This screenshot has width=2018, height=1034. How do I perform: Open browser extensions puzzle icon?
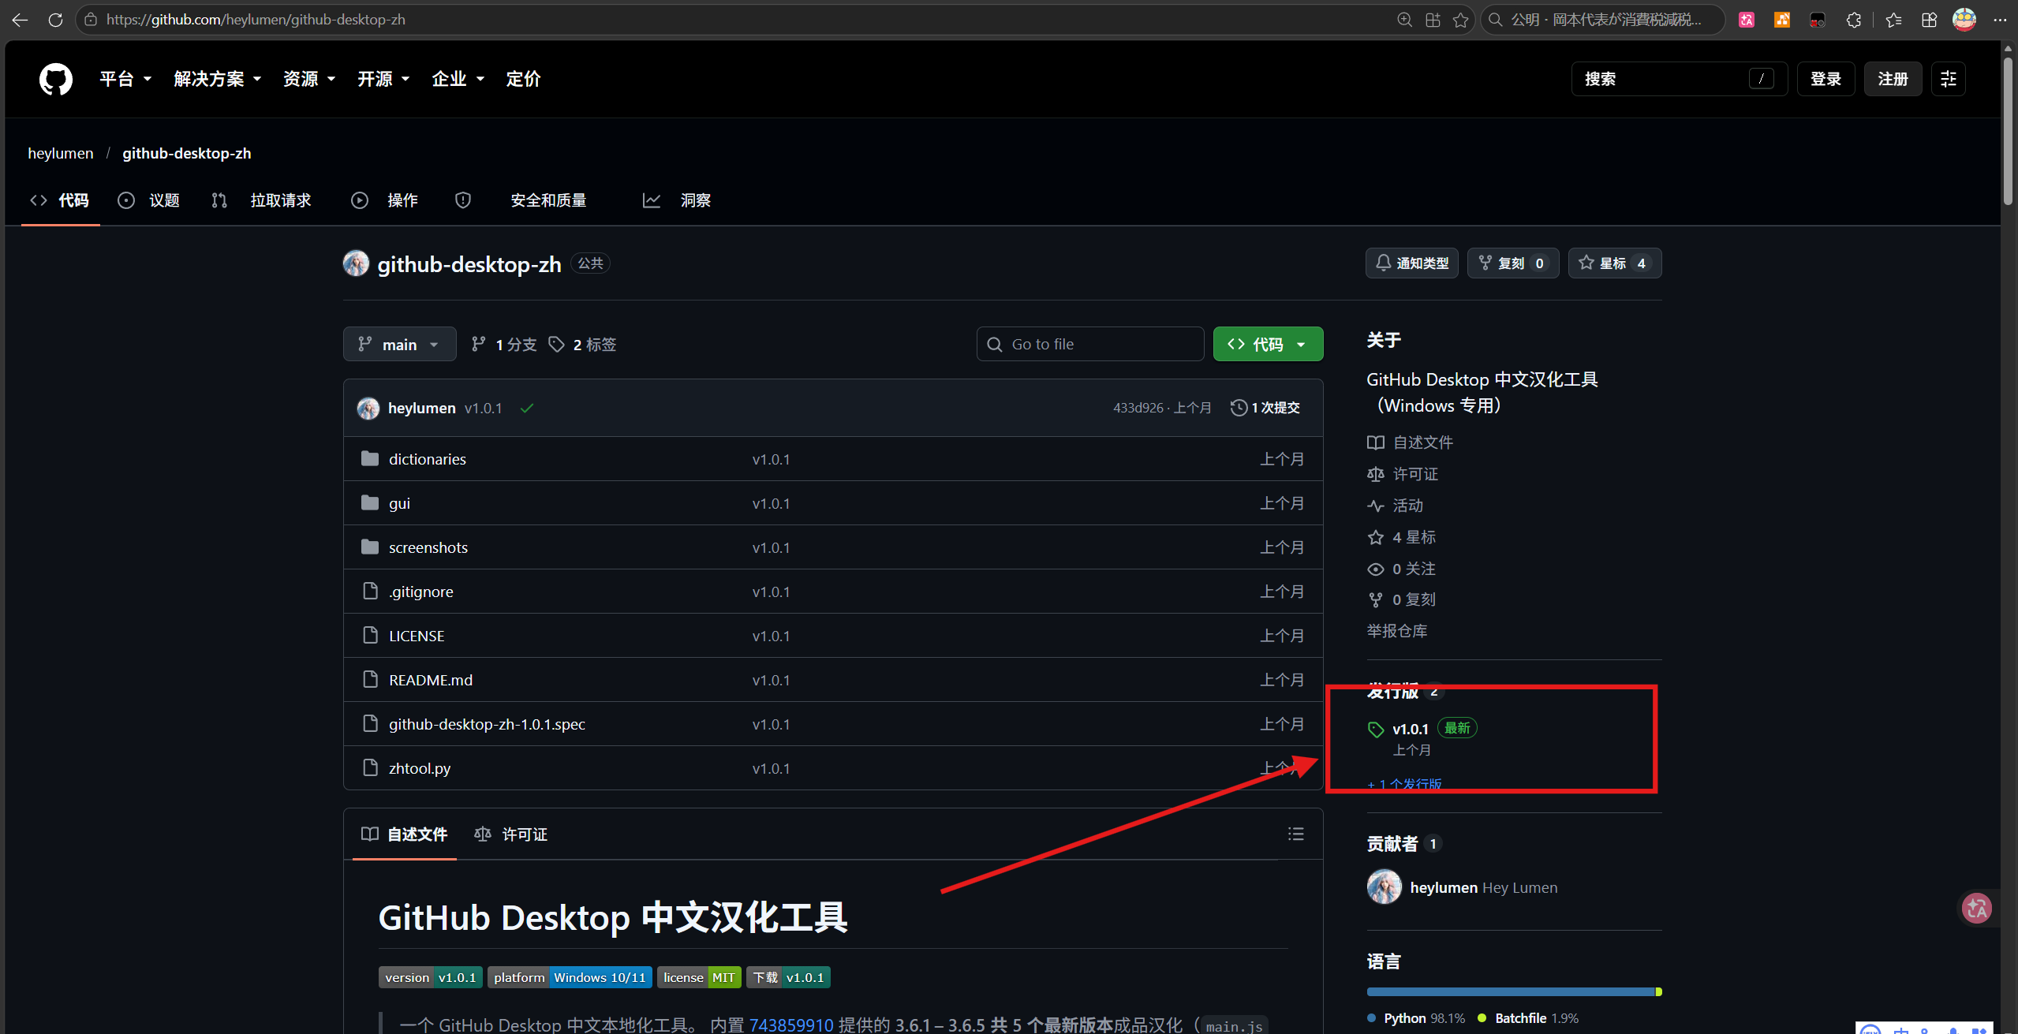(x=1854, y=20)
